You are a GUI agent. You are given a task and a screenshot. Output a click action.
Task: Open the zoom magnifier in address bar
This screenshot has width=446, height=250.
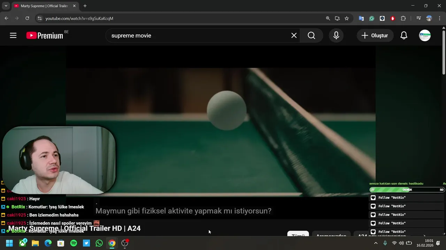click(328, 18)
